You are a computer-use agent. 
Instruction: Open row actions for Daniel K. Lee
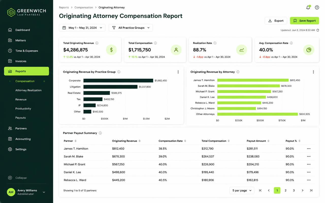(309, 172)
